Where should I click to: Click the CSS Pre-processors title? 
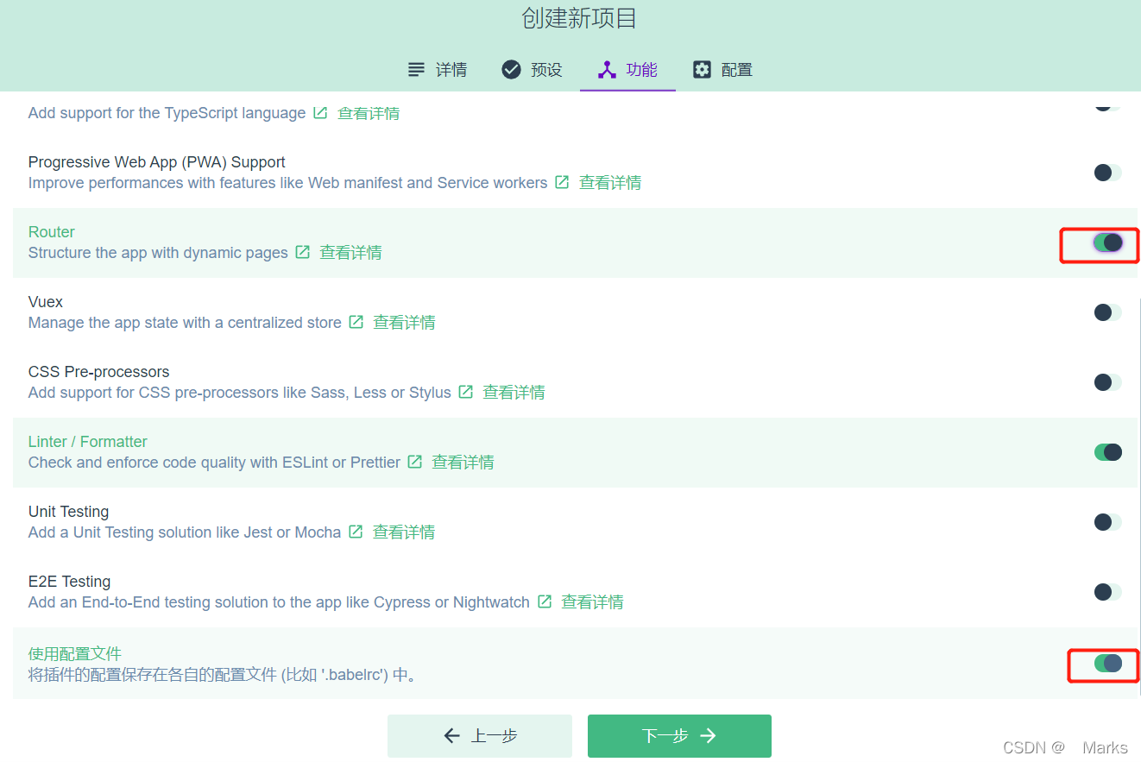tap(99, 372)
